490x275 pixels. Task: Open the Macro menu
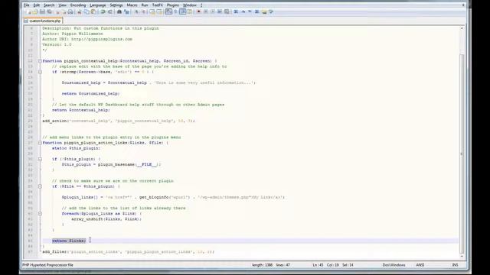(132, 5)
